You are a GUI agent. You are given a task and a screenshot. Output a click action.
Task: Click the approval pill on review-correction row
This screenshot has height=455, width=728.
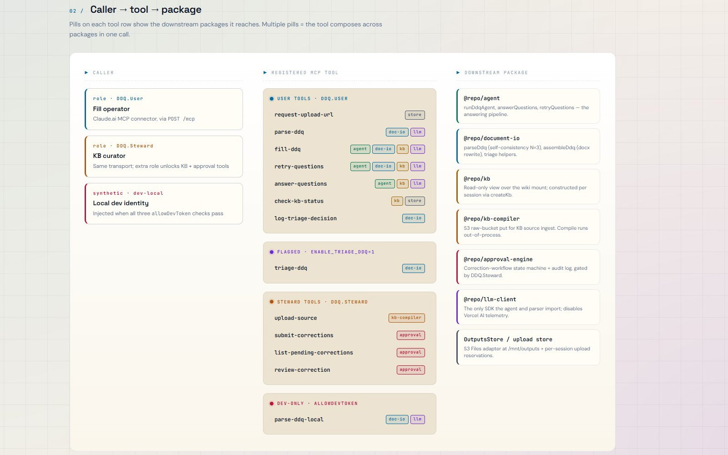410,370
